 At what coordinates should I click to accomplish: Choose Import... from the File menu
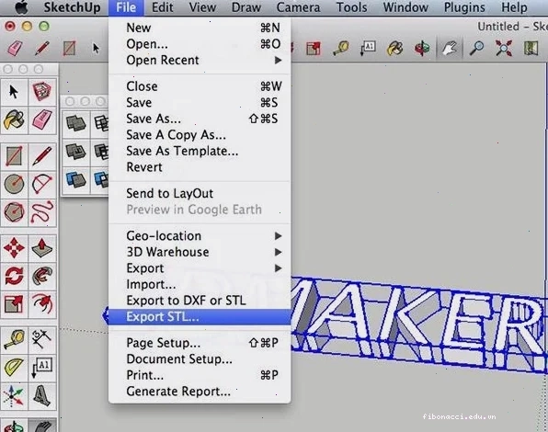[x=200, y=284]
